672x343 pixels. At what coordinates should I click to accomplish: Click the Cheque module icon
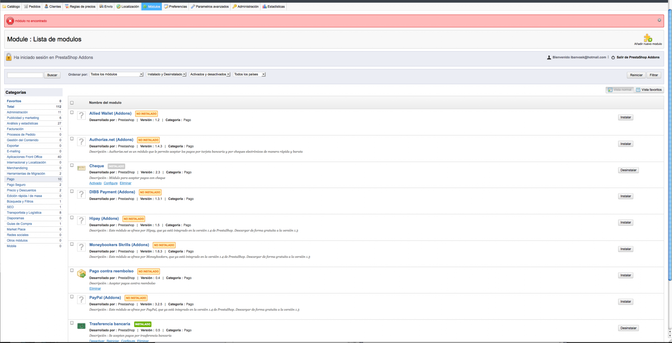click(x=81, y=168)
